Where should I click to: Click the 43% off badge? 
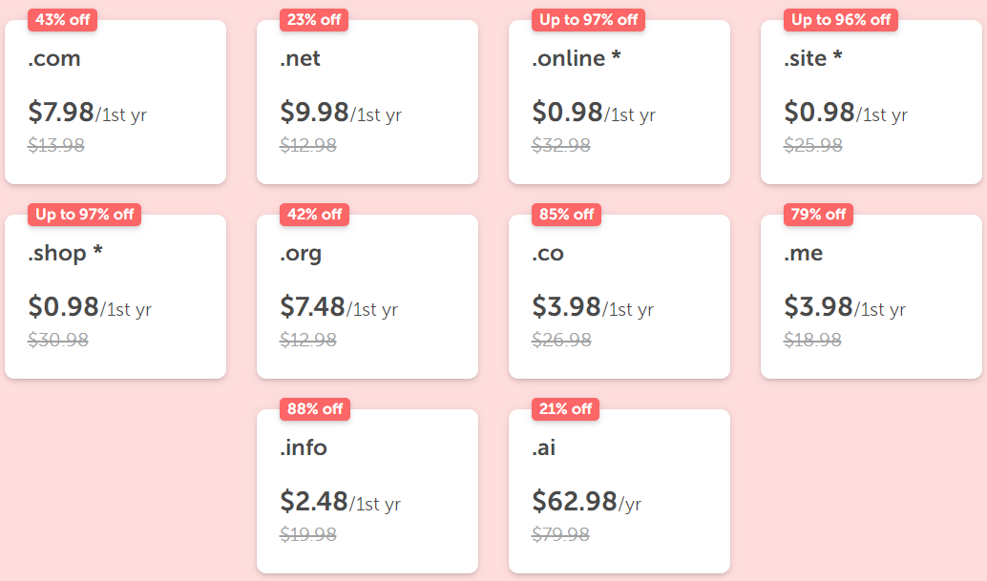[x=63, y=19]
